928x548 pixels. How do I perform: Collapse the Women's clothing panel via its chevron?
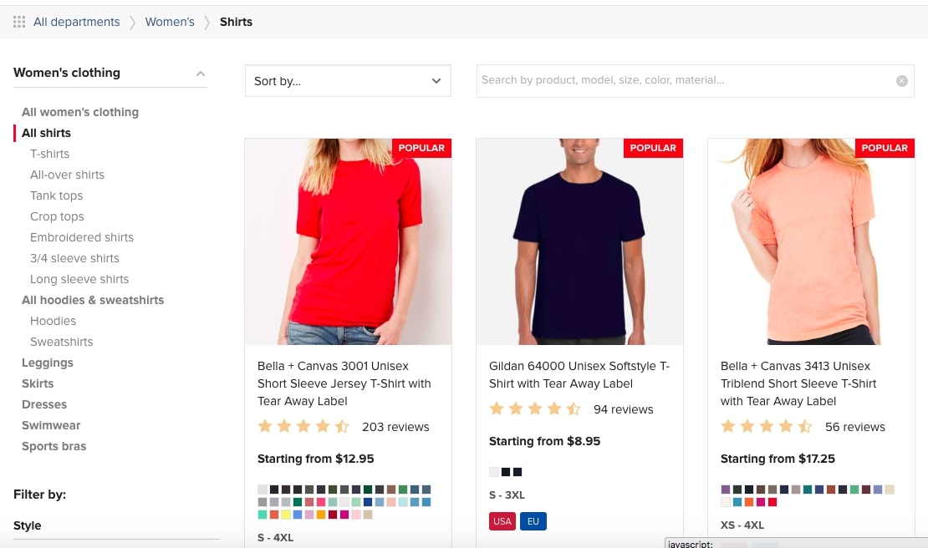point(201,73)
